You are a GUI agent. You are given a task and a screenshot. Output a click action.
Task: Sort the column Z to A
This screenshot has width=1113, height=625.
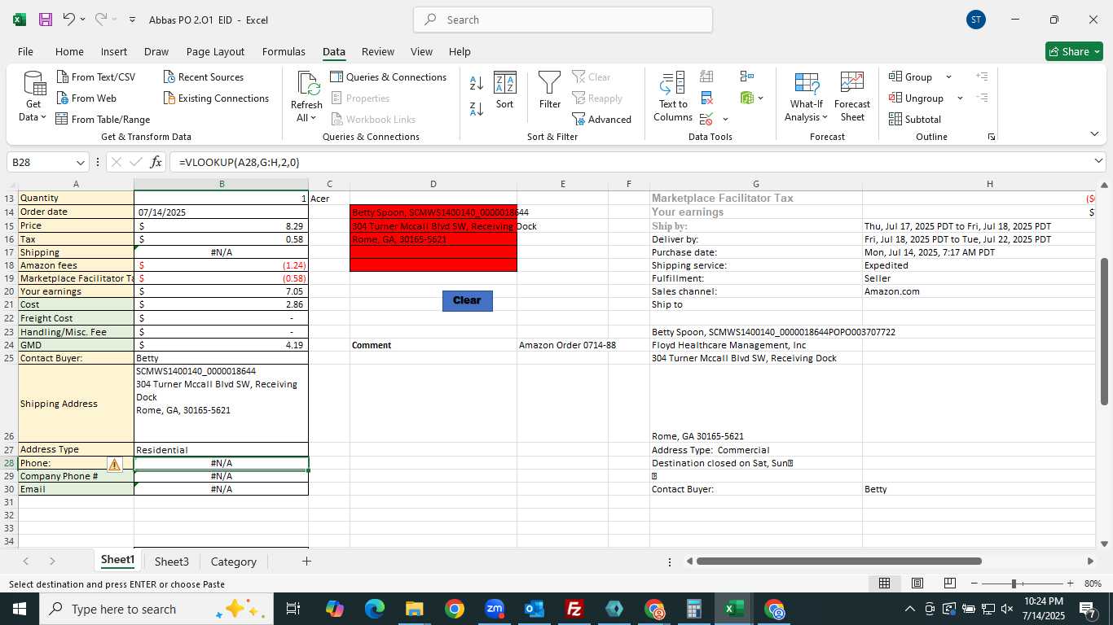477,108
